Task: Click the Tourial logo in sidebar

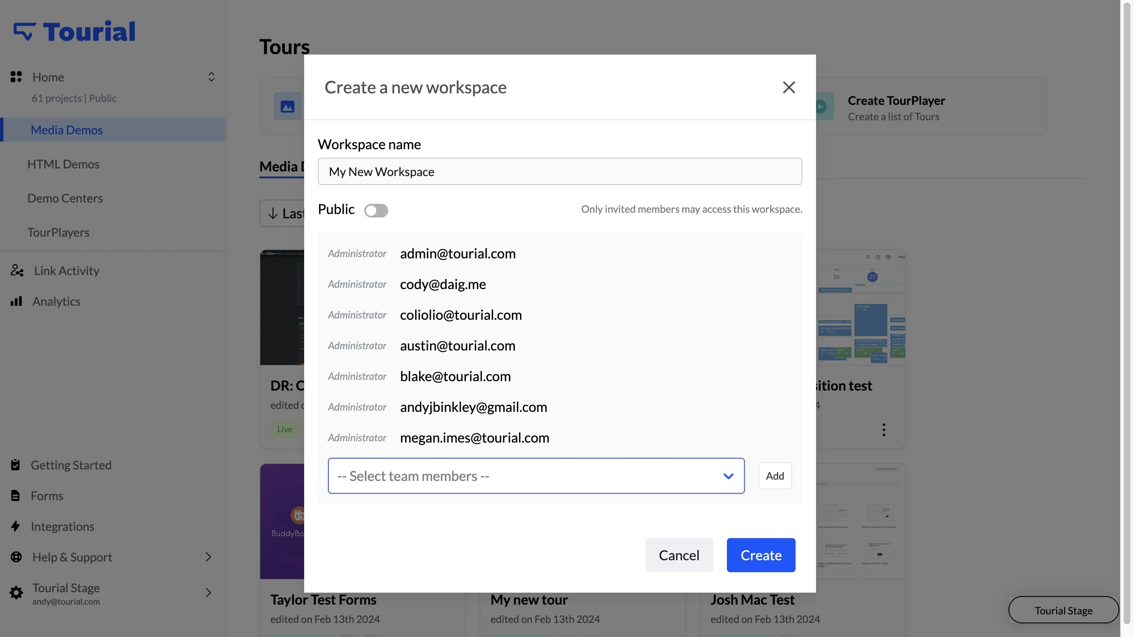Action: (74, 32)
